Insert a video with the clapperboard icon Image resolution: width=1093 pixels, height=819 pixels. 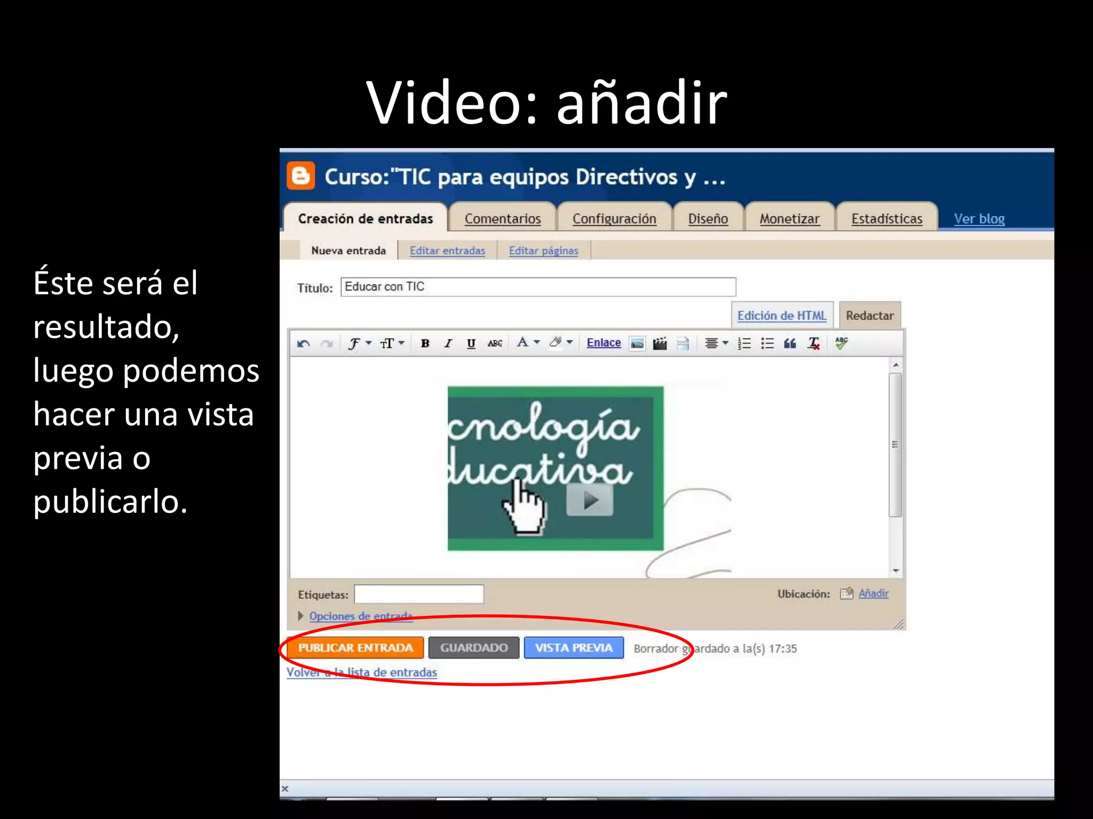coord(660,343)
